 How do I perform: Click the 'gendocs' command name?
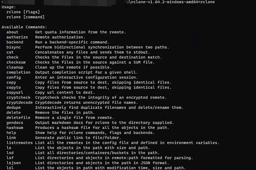click(x=15, y=122)
